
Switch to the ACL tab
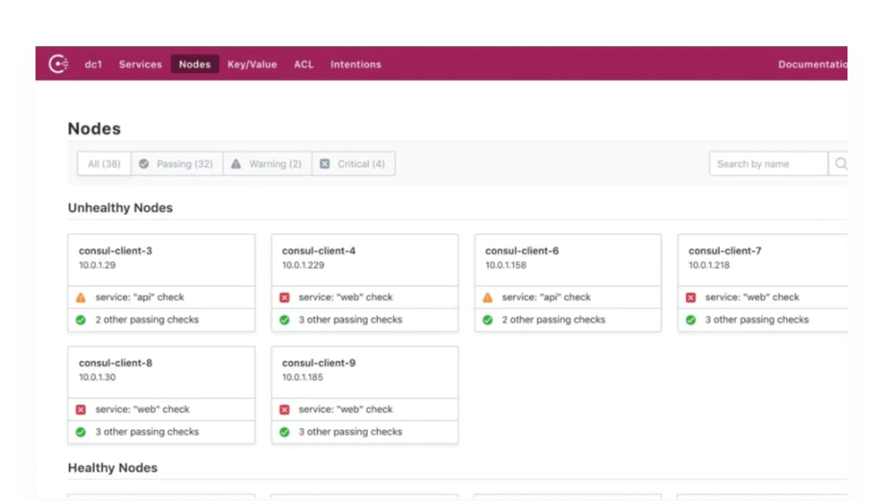[x=304, y=64]
